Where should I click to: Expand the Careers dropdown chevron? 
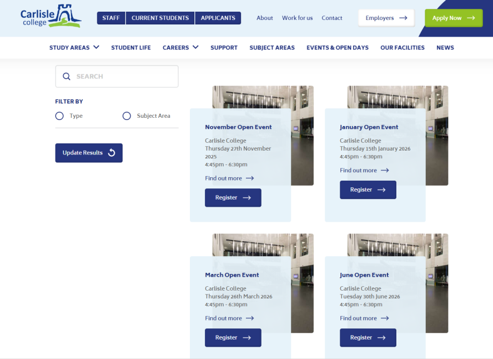195,48
